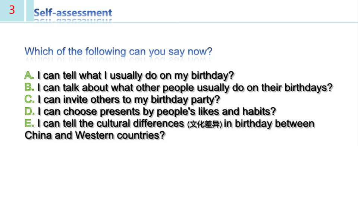Viewport: 358px width, 201px height.
Task: Click "China and Western countries?" line
Action: [x=95, y=135]
